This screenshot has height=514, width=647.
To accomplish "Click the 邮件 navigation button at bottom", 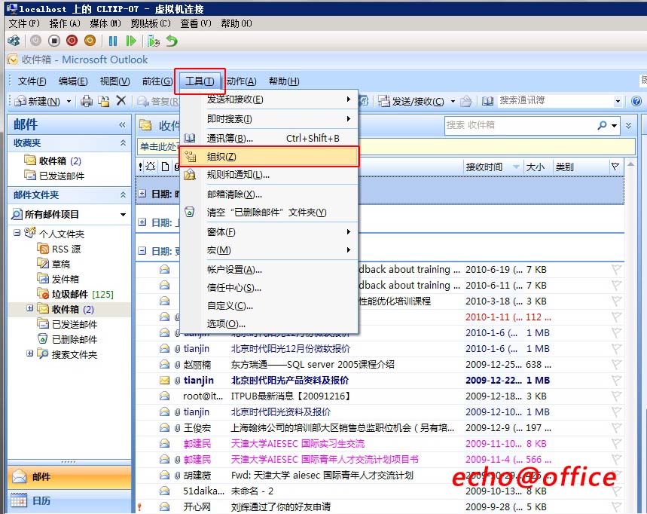I will pos(69,476).
